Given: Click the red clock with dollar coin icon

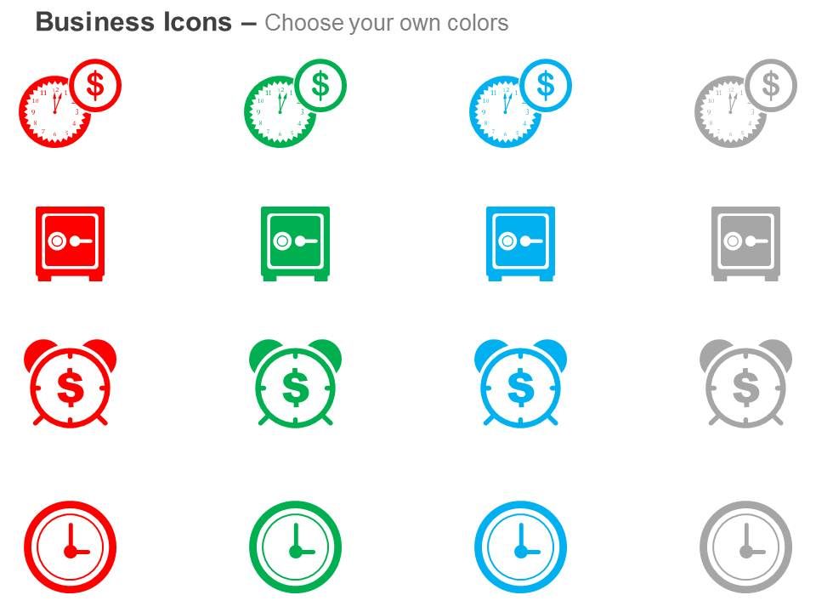Looking at the screenshot, I should click(x=71, y=104).
